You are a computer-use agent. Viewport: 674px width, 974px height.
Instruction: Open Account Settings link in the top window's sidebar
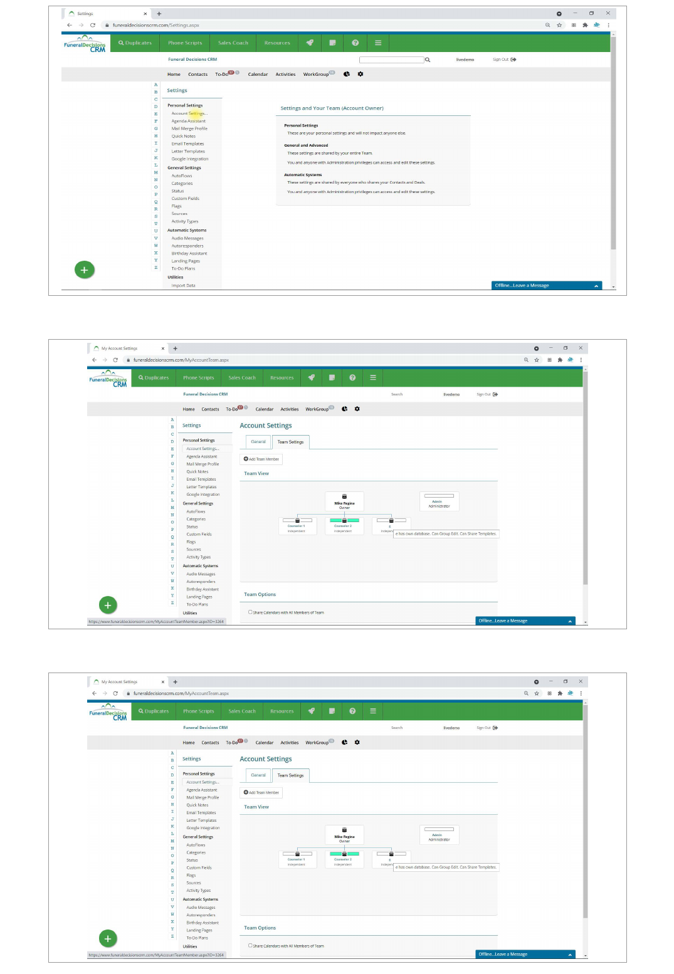tap(189, 113)
